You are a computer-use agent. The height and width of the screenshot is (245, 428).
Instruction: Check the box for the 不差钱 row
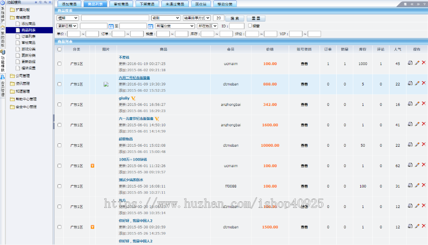(59, 64)
